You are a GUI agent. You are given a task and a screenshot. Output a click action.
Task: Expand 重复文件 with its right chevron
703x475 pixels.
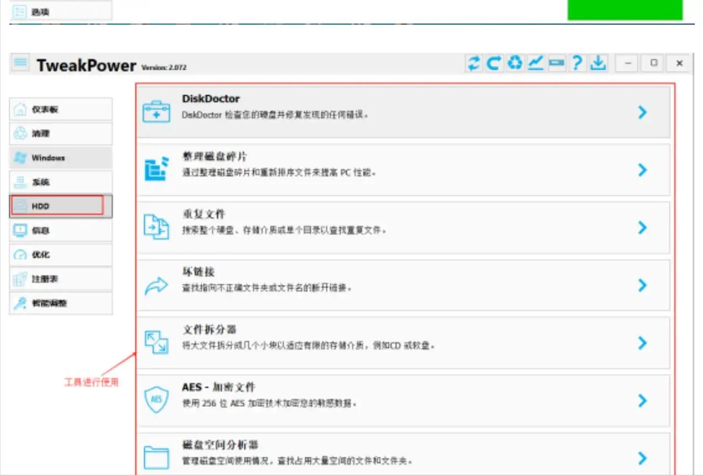coord(642,228)
